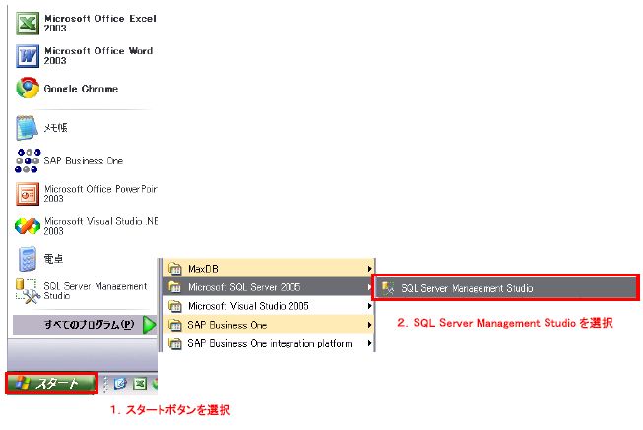Click Microsoft Office PowerPoint 2003 text
Screen dimensions: 643x430
point(100,194)
